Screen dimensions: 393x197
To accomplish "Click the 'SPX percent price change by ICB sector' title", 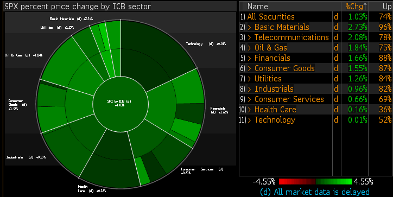I will pos(78,7).
